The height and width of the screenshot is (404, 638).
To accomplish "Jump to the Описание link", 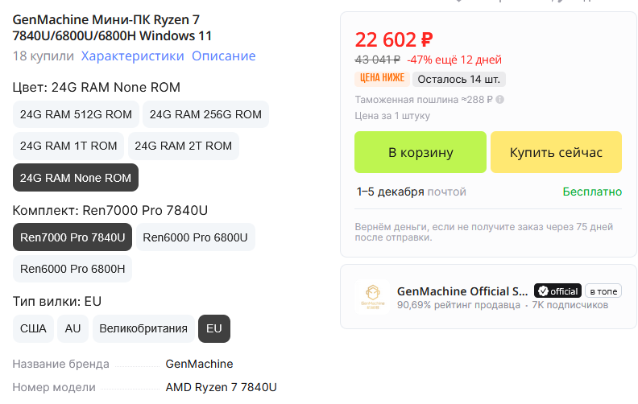I will click(x=223, y=56).
